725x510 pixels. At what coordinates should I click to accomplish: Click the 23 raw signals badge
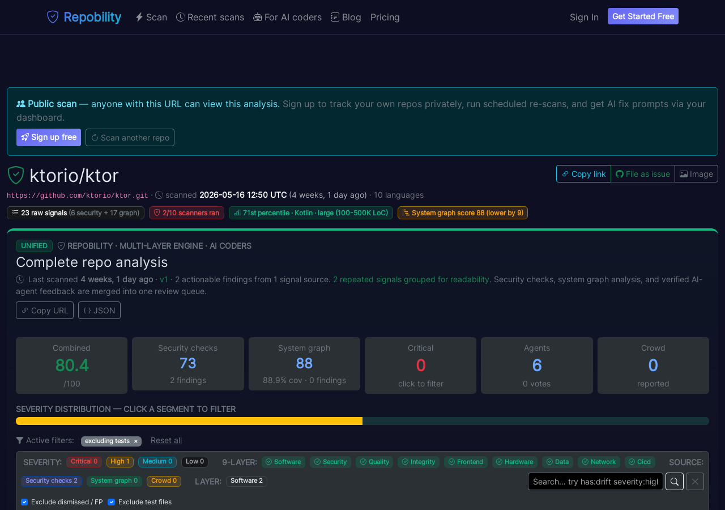[75, 212]
